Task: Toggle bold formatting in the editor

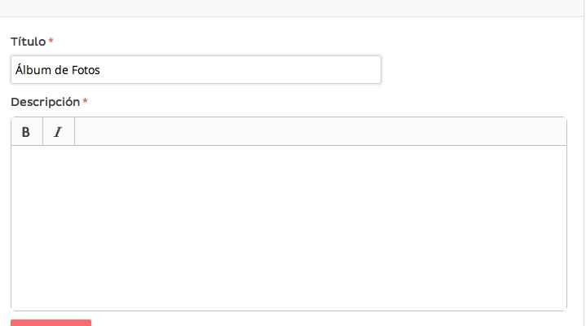Action: click(26, 132)
